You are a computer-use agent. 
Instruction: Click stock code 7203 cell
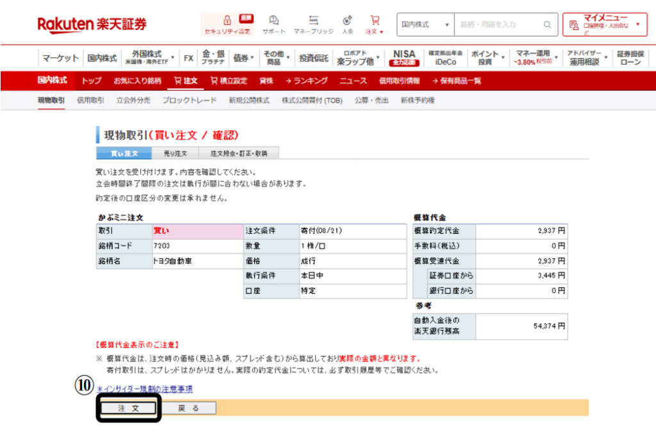point(198,245)
